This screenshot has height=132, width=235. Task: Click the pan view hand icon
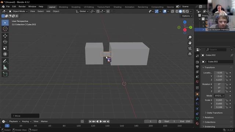tap(190, 43)
